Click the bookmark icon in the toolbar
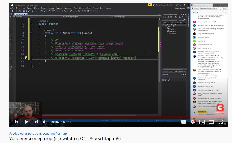This screenshot has width=232, height=143. click(88, 11)
